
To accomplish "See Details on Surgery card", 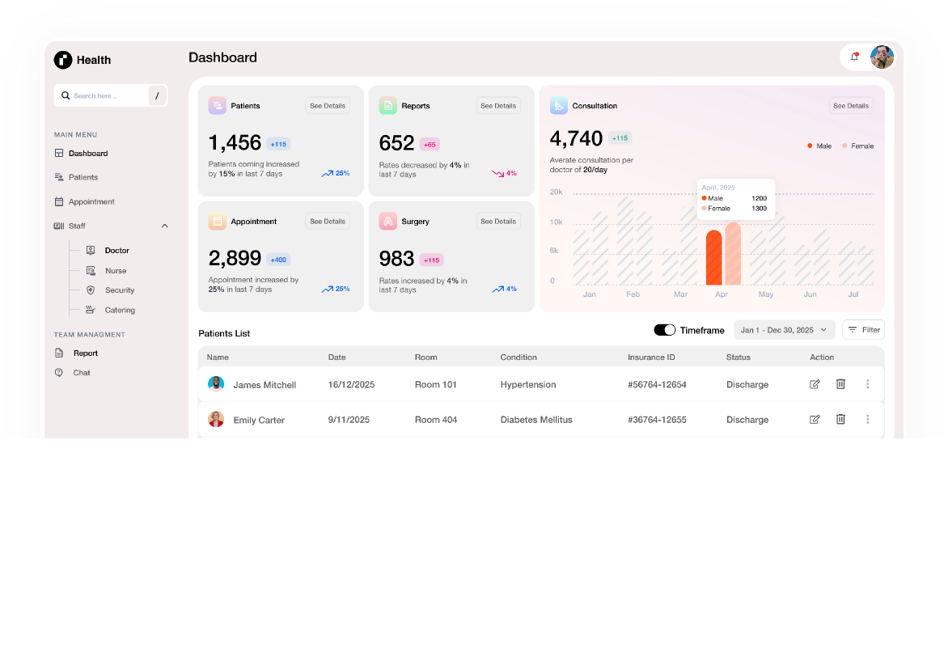I will pos(498,222).
